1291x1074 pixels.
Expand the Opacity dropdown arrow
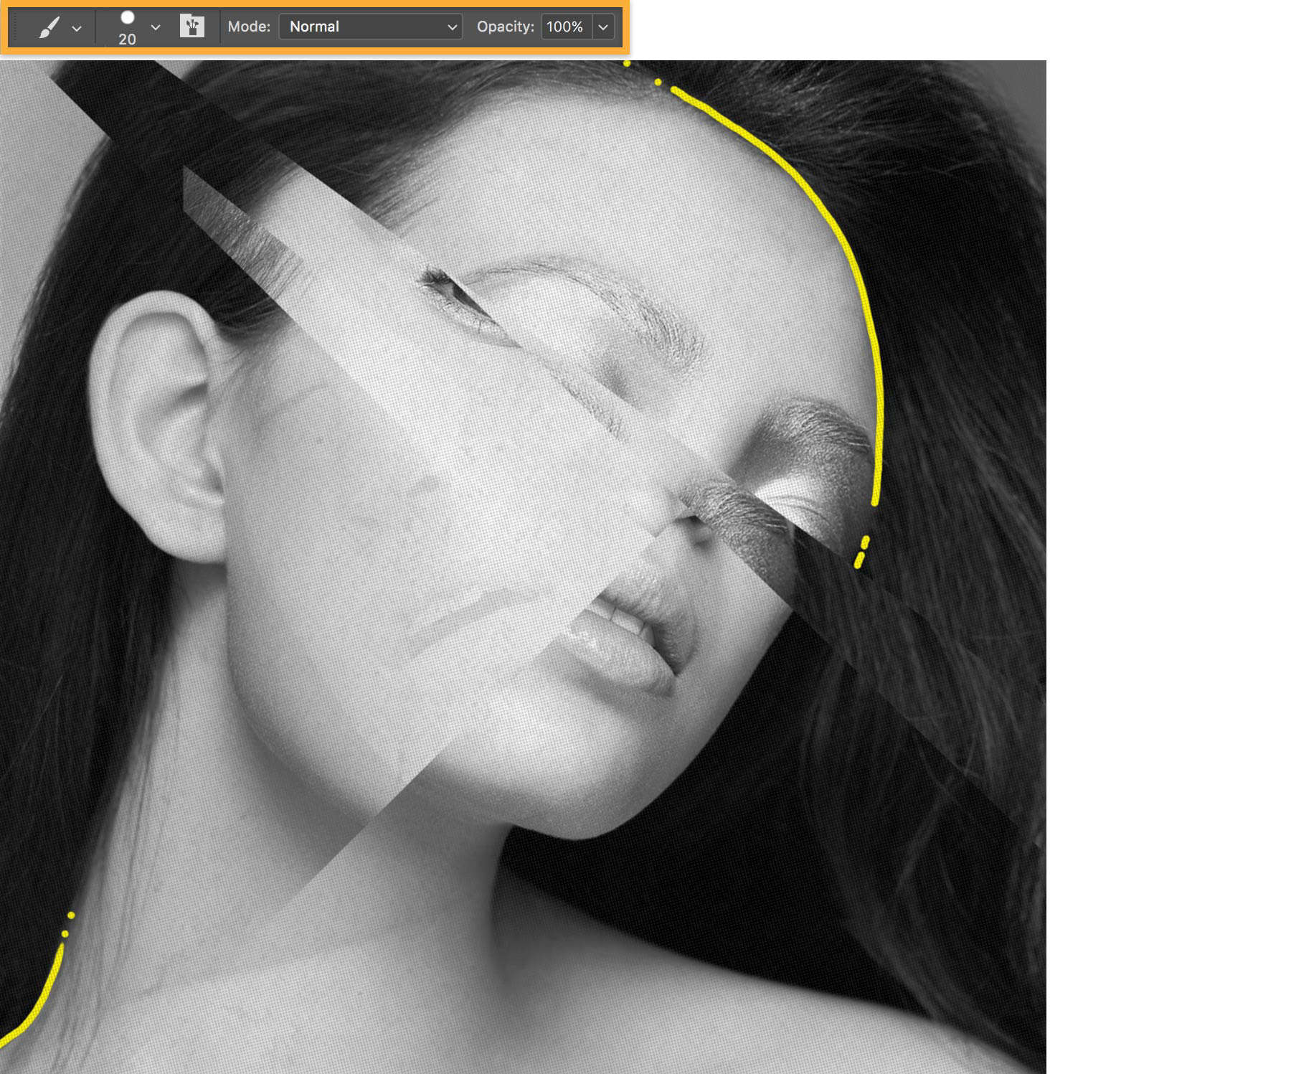[602, 27]
